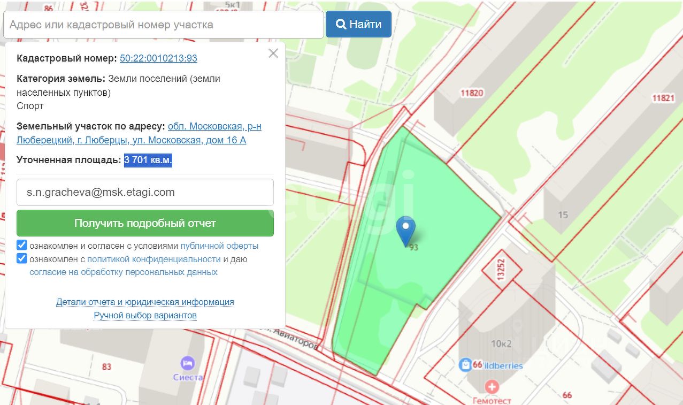
Task: Open Ручной выбор вариантов link
Action: (145, 315)
